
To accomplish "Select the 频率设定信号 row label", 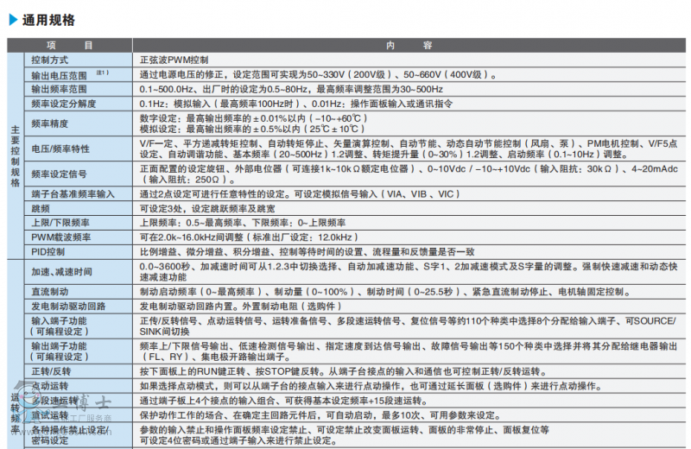I will pos(59,174).
